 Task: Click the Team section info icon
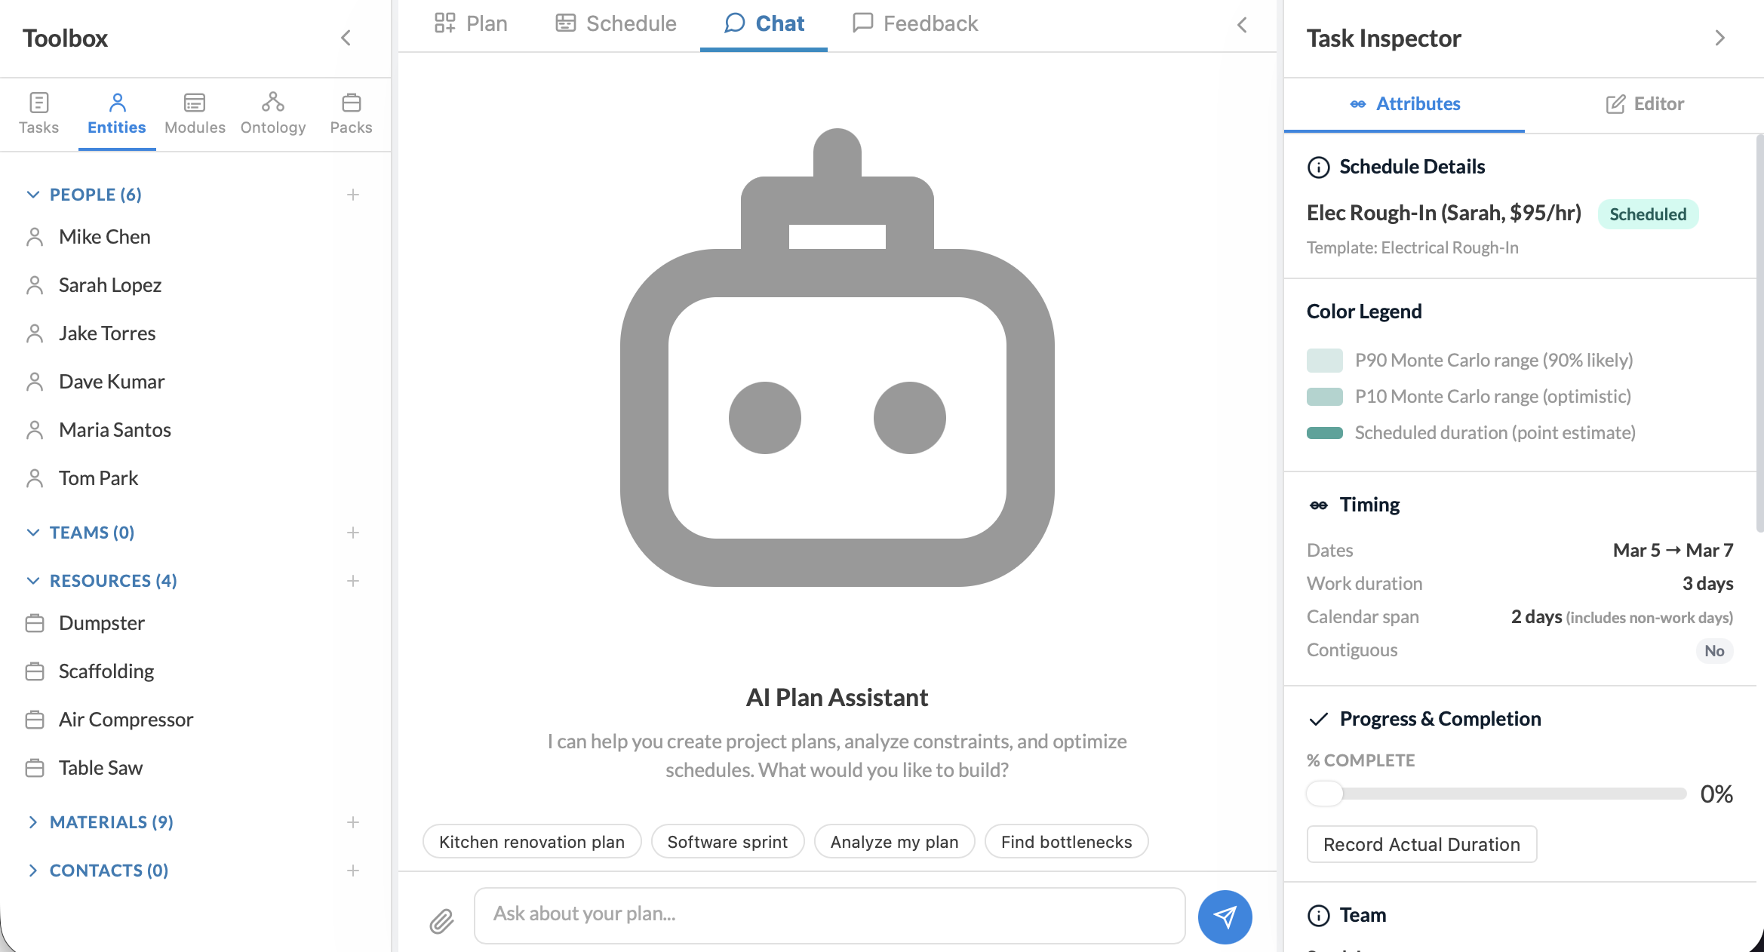pyautogui.click(x=1318, y=916)
